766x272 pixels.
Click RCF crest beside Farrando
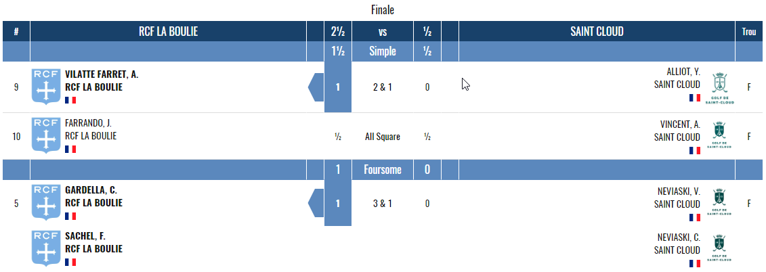[47, 135]
